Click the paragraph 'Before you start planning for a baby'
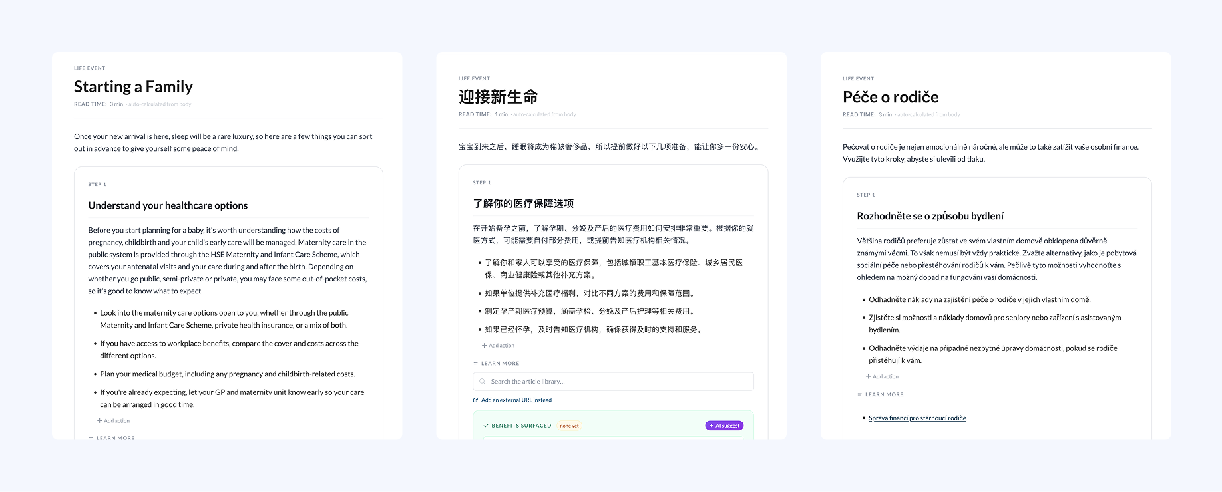1222x492 pixels. [228, 261]
